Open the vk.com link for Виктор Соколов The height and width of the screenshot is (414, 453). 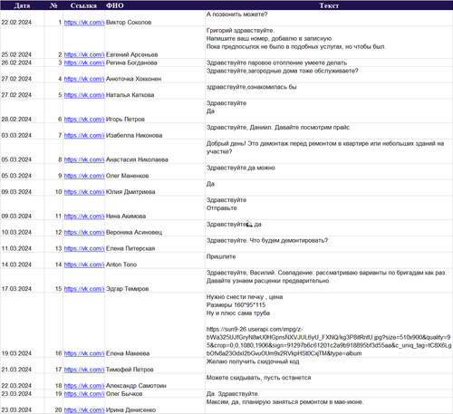click(x=84, y=23)
